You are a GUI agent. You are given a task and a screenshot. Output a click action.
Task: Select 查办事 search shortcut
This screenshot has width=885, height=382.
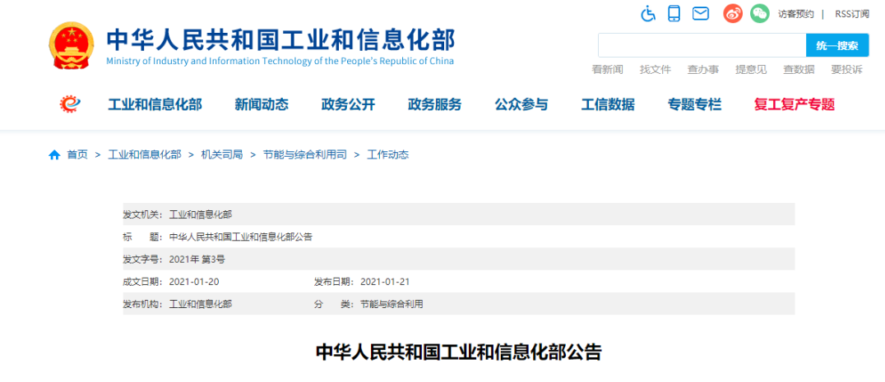pos(703,70)
